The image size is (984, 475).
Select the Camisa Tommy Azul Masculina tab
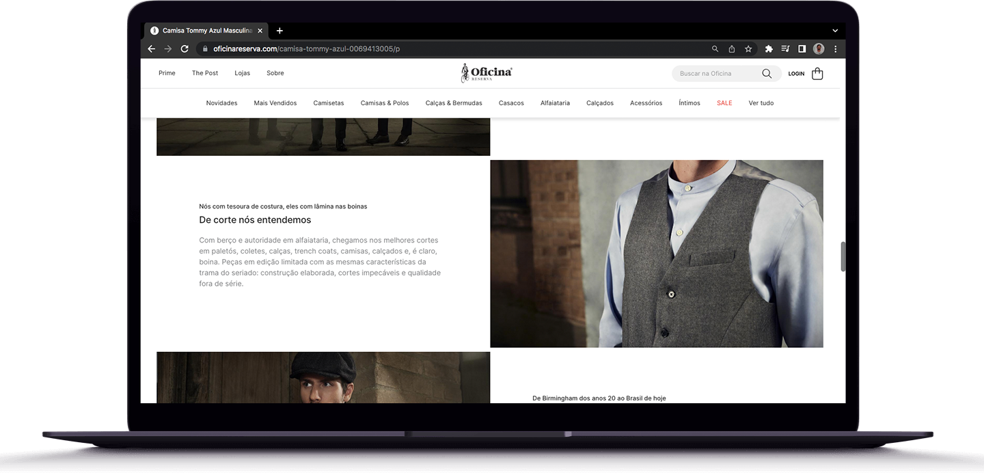(x=206, y=31)
